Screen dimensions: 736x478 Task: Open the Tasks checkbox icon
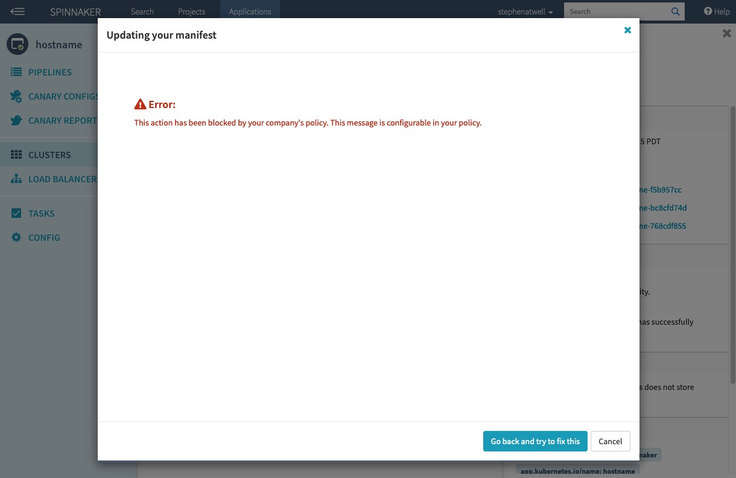[x=16, y=213]
